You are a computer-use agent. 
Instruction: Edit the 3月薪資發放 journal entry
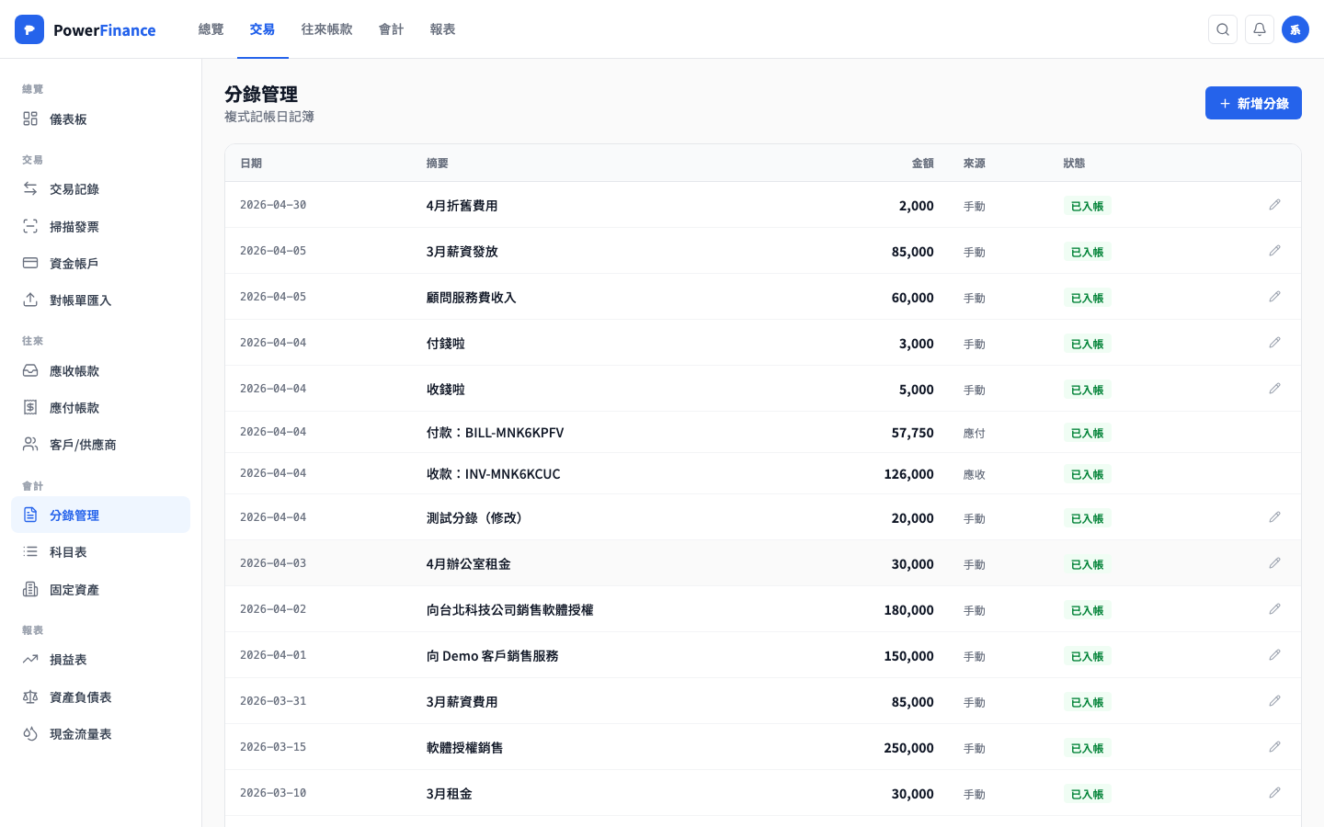coord(1275,250)
